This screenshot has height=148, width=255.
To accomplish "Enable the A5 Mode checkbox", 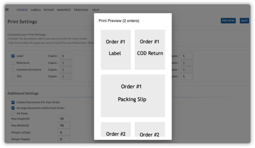I will [x=13, y=113].
